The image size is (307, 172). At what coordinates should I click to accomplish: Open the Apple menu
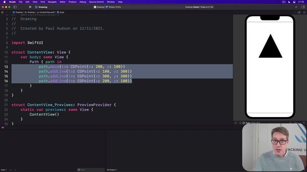point(4,2)
